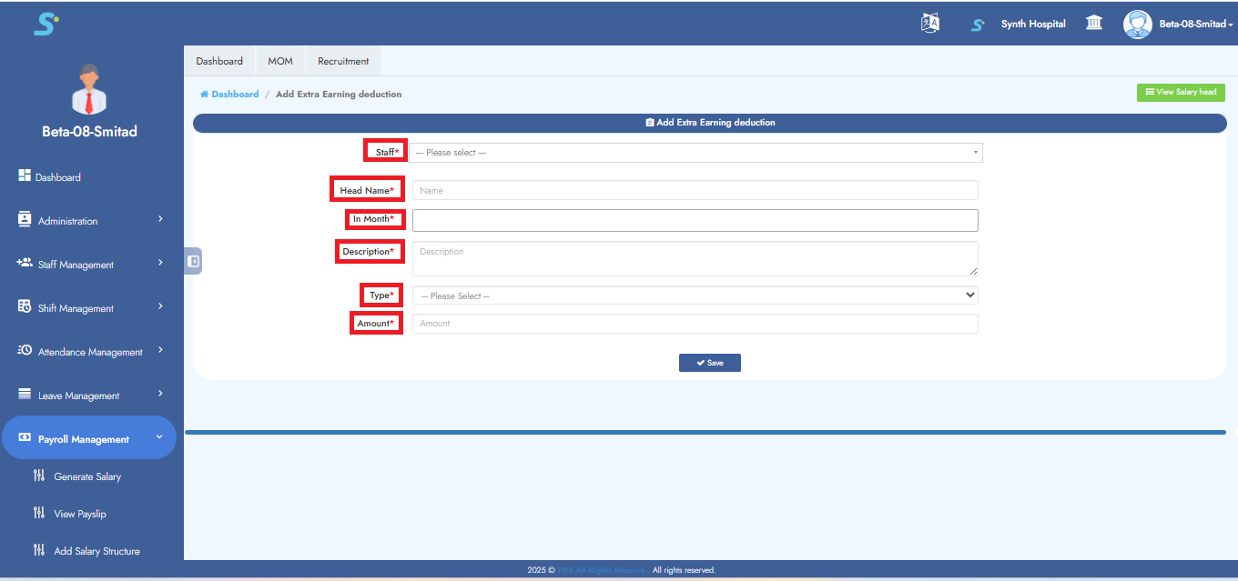This screenshot has width=1238, height=581.
Task: Open View Payslip in the sidebar
Action: click(x=80, y=514)
